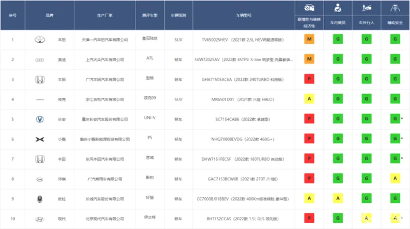The width and height of the screenshot is (410, 229).
Task: Click the Honda logo in the 思域 row
Action: (x=40, y=159)
